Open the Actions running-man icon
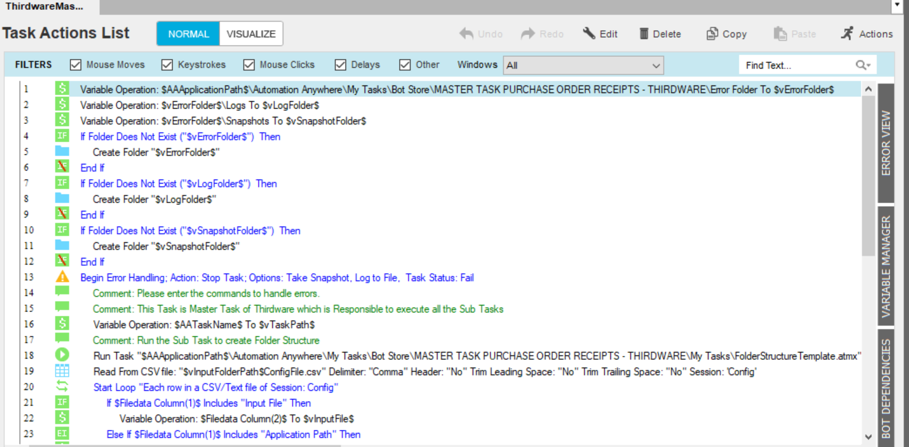 pyautogui.click(x=847, y=34)
